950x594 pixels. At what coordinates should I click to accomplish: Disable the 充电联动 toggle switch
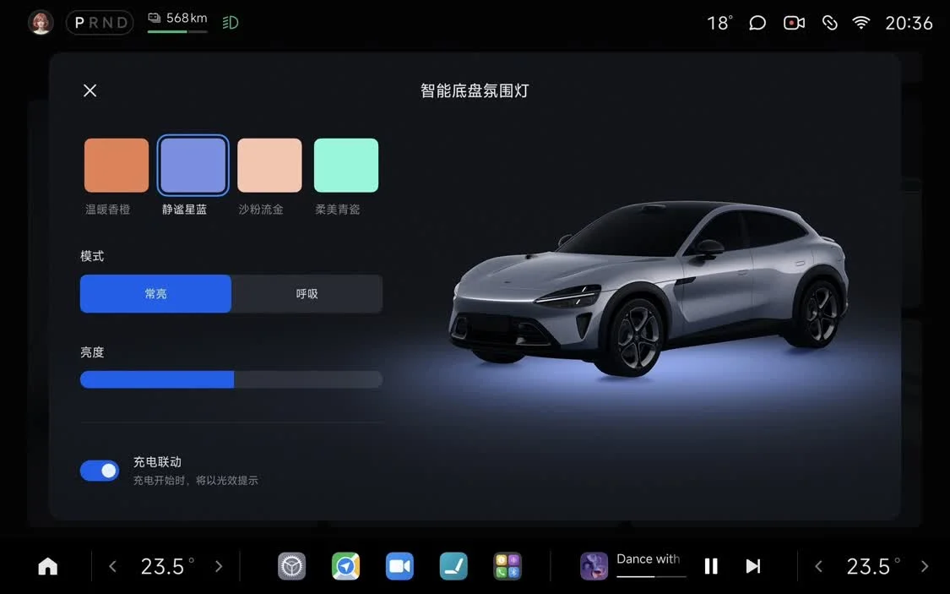pos(100,471)
